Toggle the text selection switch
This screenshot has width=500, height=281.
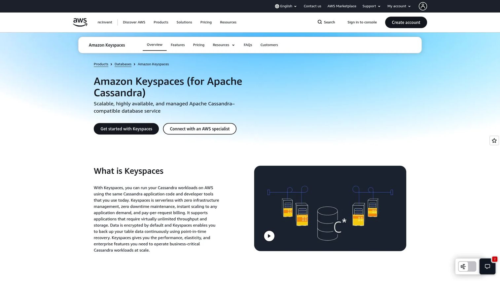[467, 266]
